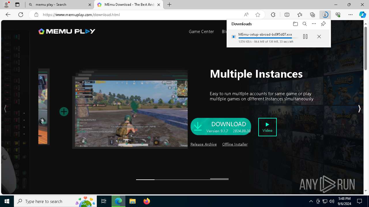This screenshot has width=369, height=207.
Task: Open Collections icon
Action: tap(312, 15)
